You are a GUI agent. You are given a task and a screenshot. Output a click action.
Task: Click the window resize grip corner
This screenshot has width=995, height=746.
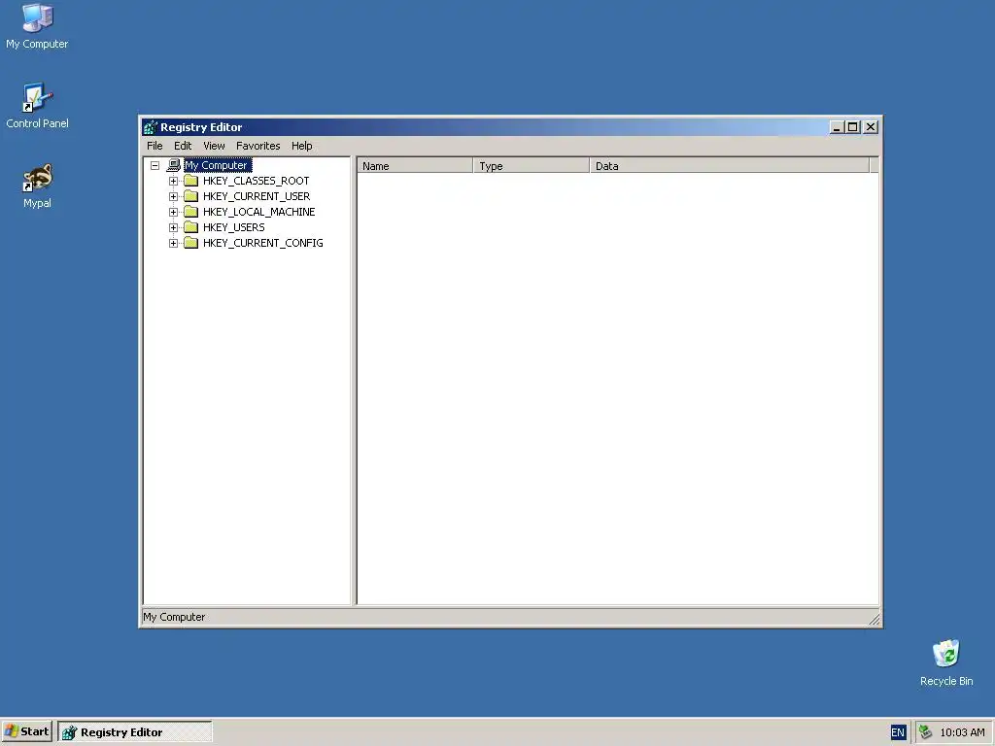point(875,620)
